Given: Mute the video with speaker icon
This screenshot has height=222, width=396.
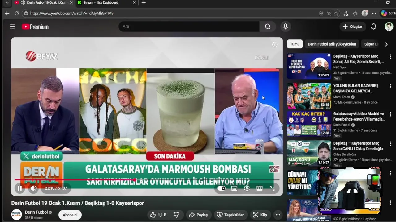Looking at the screenshot, I should point(33,188).
